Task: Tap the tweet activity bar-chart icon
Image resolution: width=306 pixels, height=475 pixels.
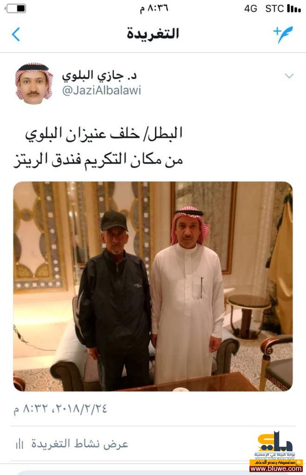Action: 19,444
